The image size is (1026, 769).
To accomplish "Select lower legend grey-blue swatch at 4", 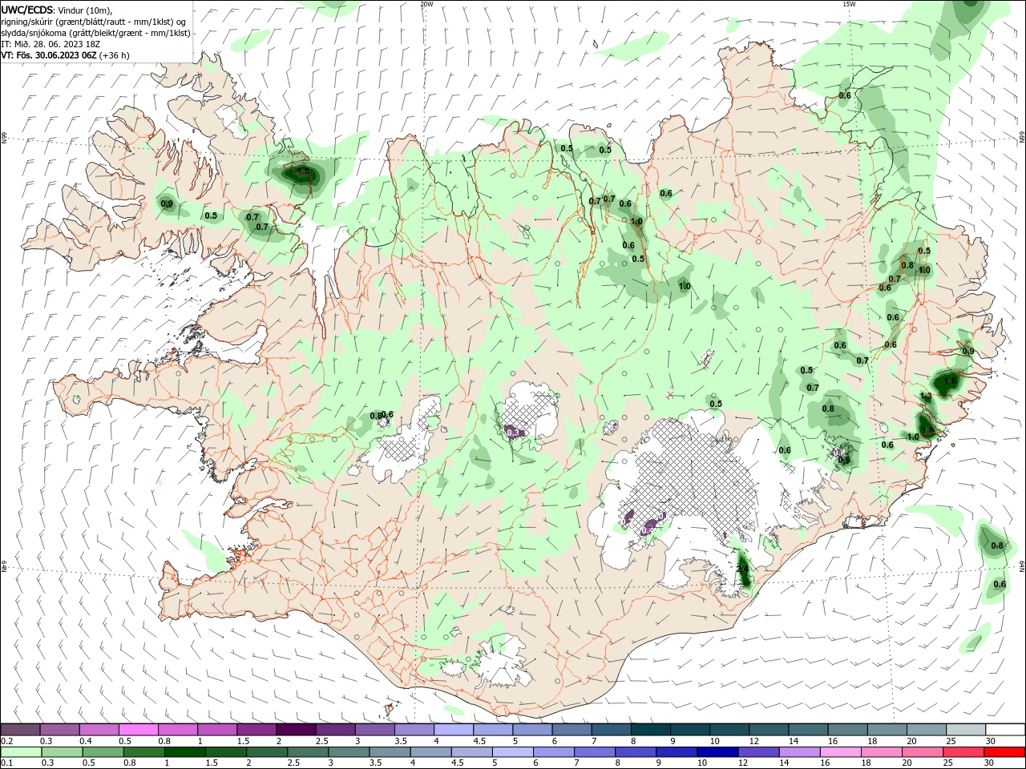I will (430, 752).
